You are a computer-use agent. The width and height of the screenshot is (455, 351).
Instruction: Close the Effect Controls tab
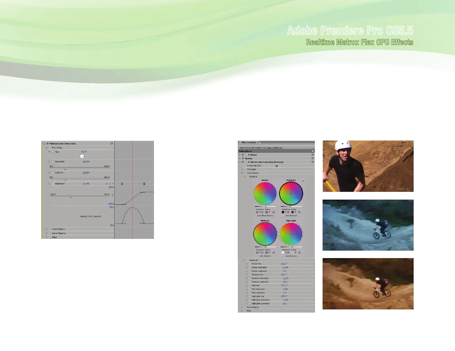258,143
